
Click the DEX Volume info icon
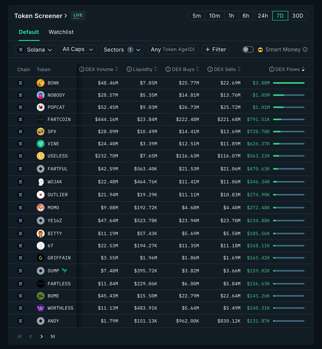point(82,69)
